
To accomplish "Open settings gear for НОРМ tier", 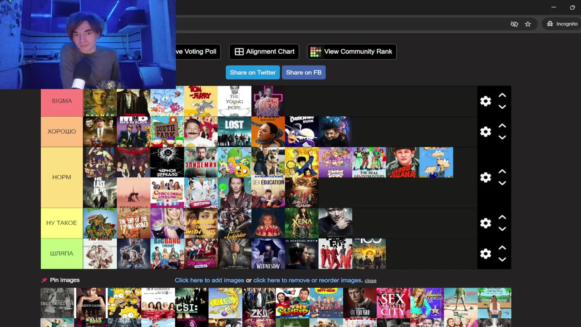I will [486, 178].
